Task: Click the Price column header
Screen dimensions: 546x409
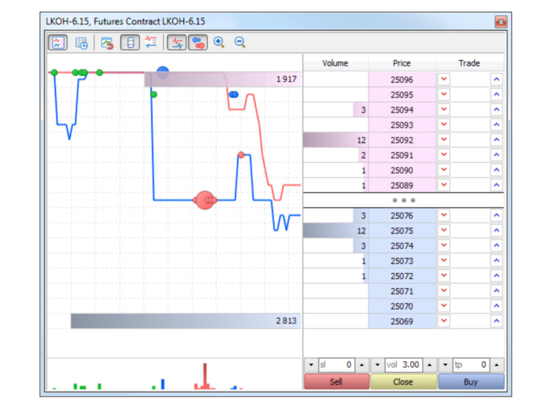Action: tap(402, 64)
